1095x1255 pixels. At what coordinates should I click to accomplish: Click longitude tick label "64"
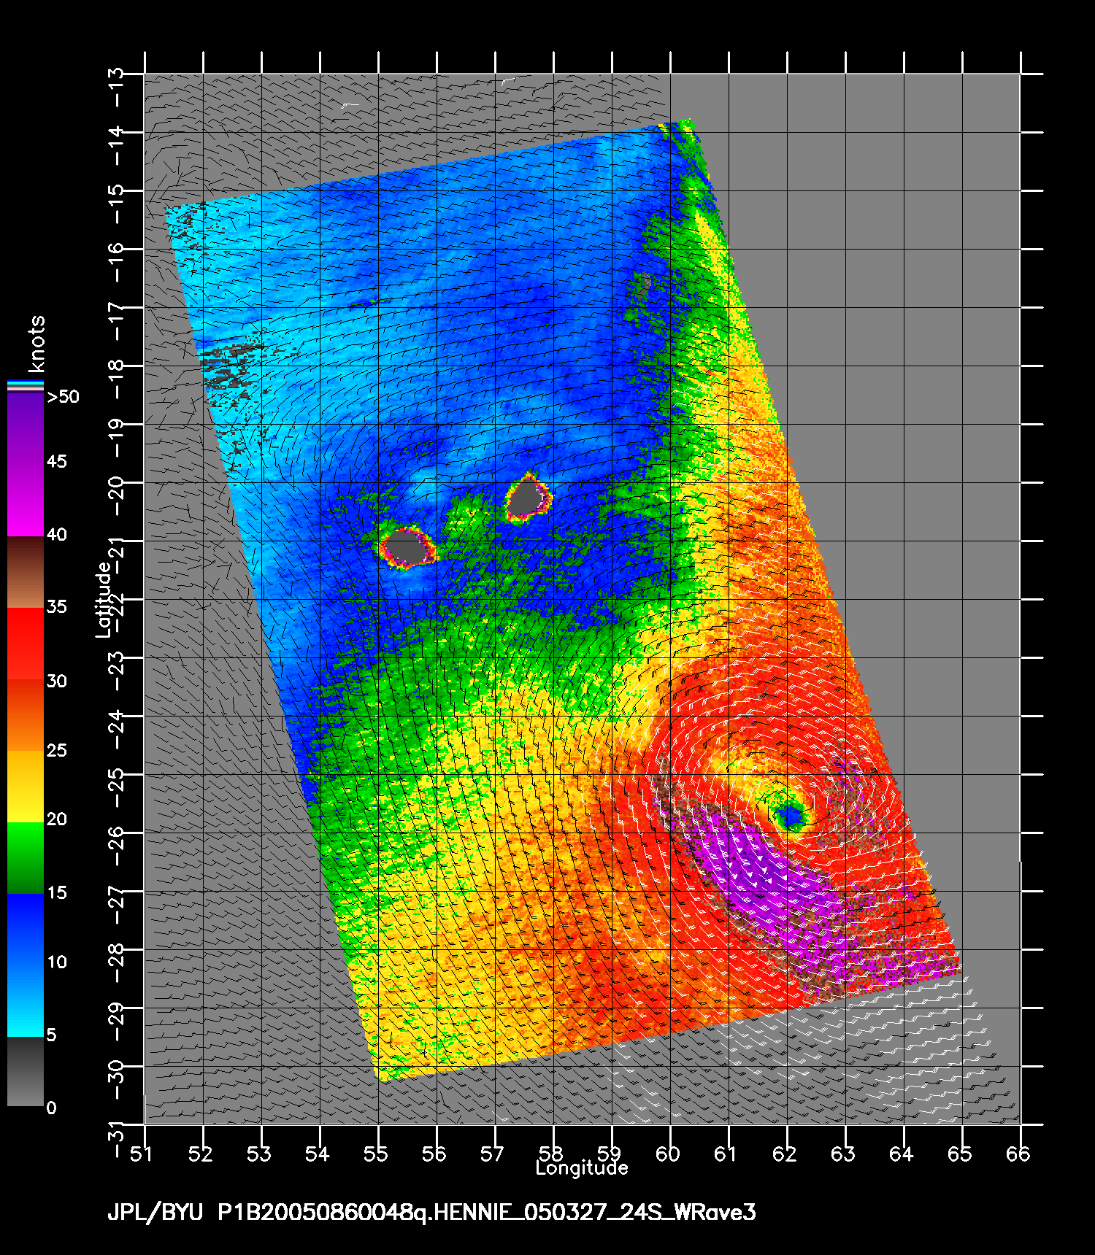tap(902, 1153)
